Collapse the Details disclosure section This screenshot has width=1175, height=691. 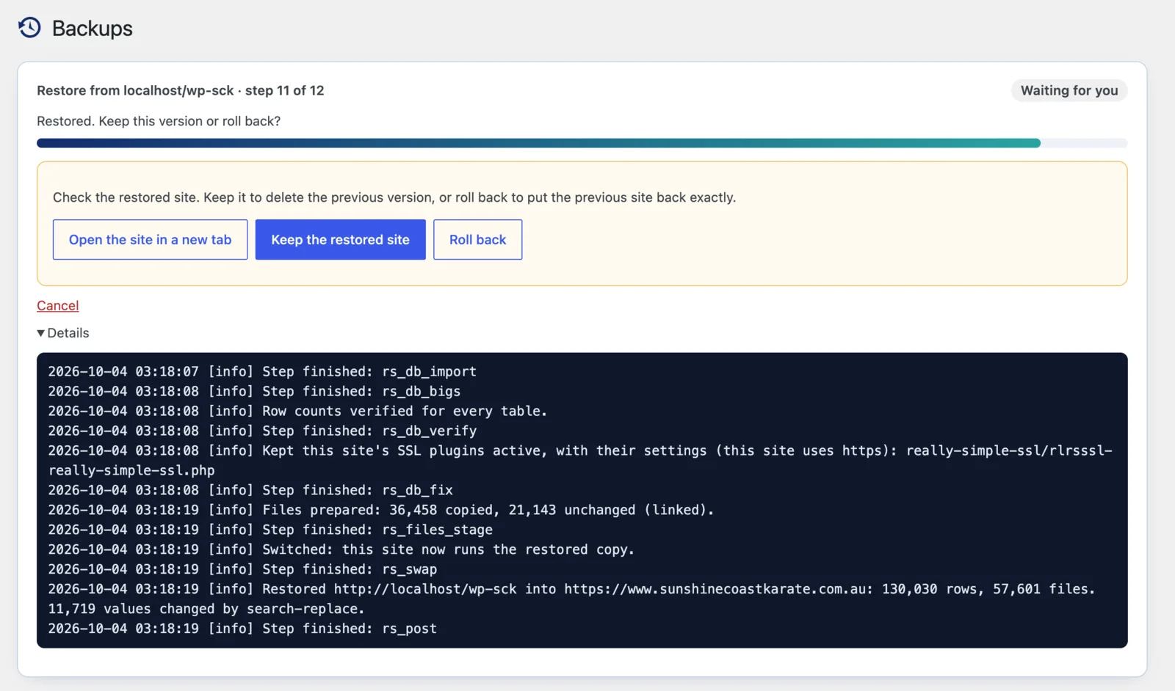click(x=63, y=333)
